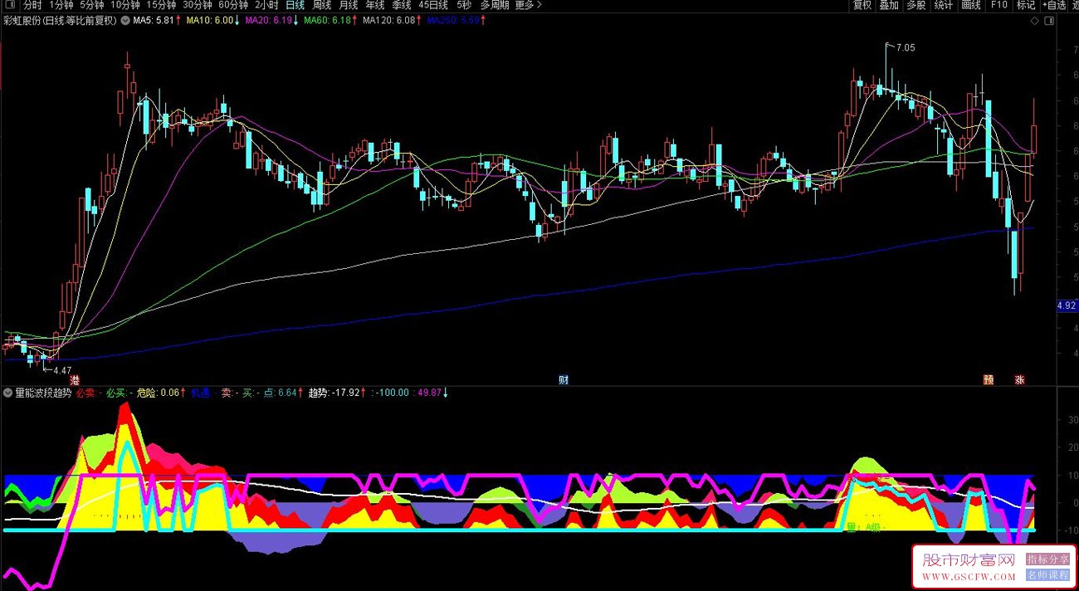1079x591 pixels.
Task: Click the 复权 adjustment button
Action: click(x=863, y=5)
